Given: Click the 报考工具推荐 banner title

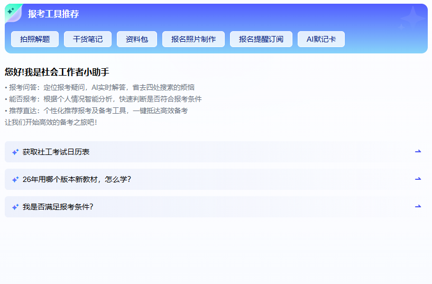Looking at the screenshot, I should (x=53, y=14).
